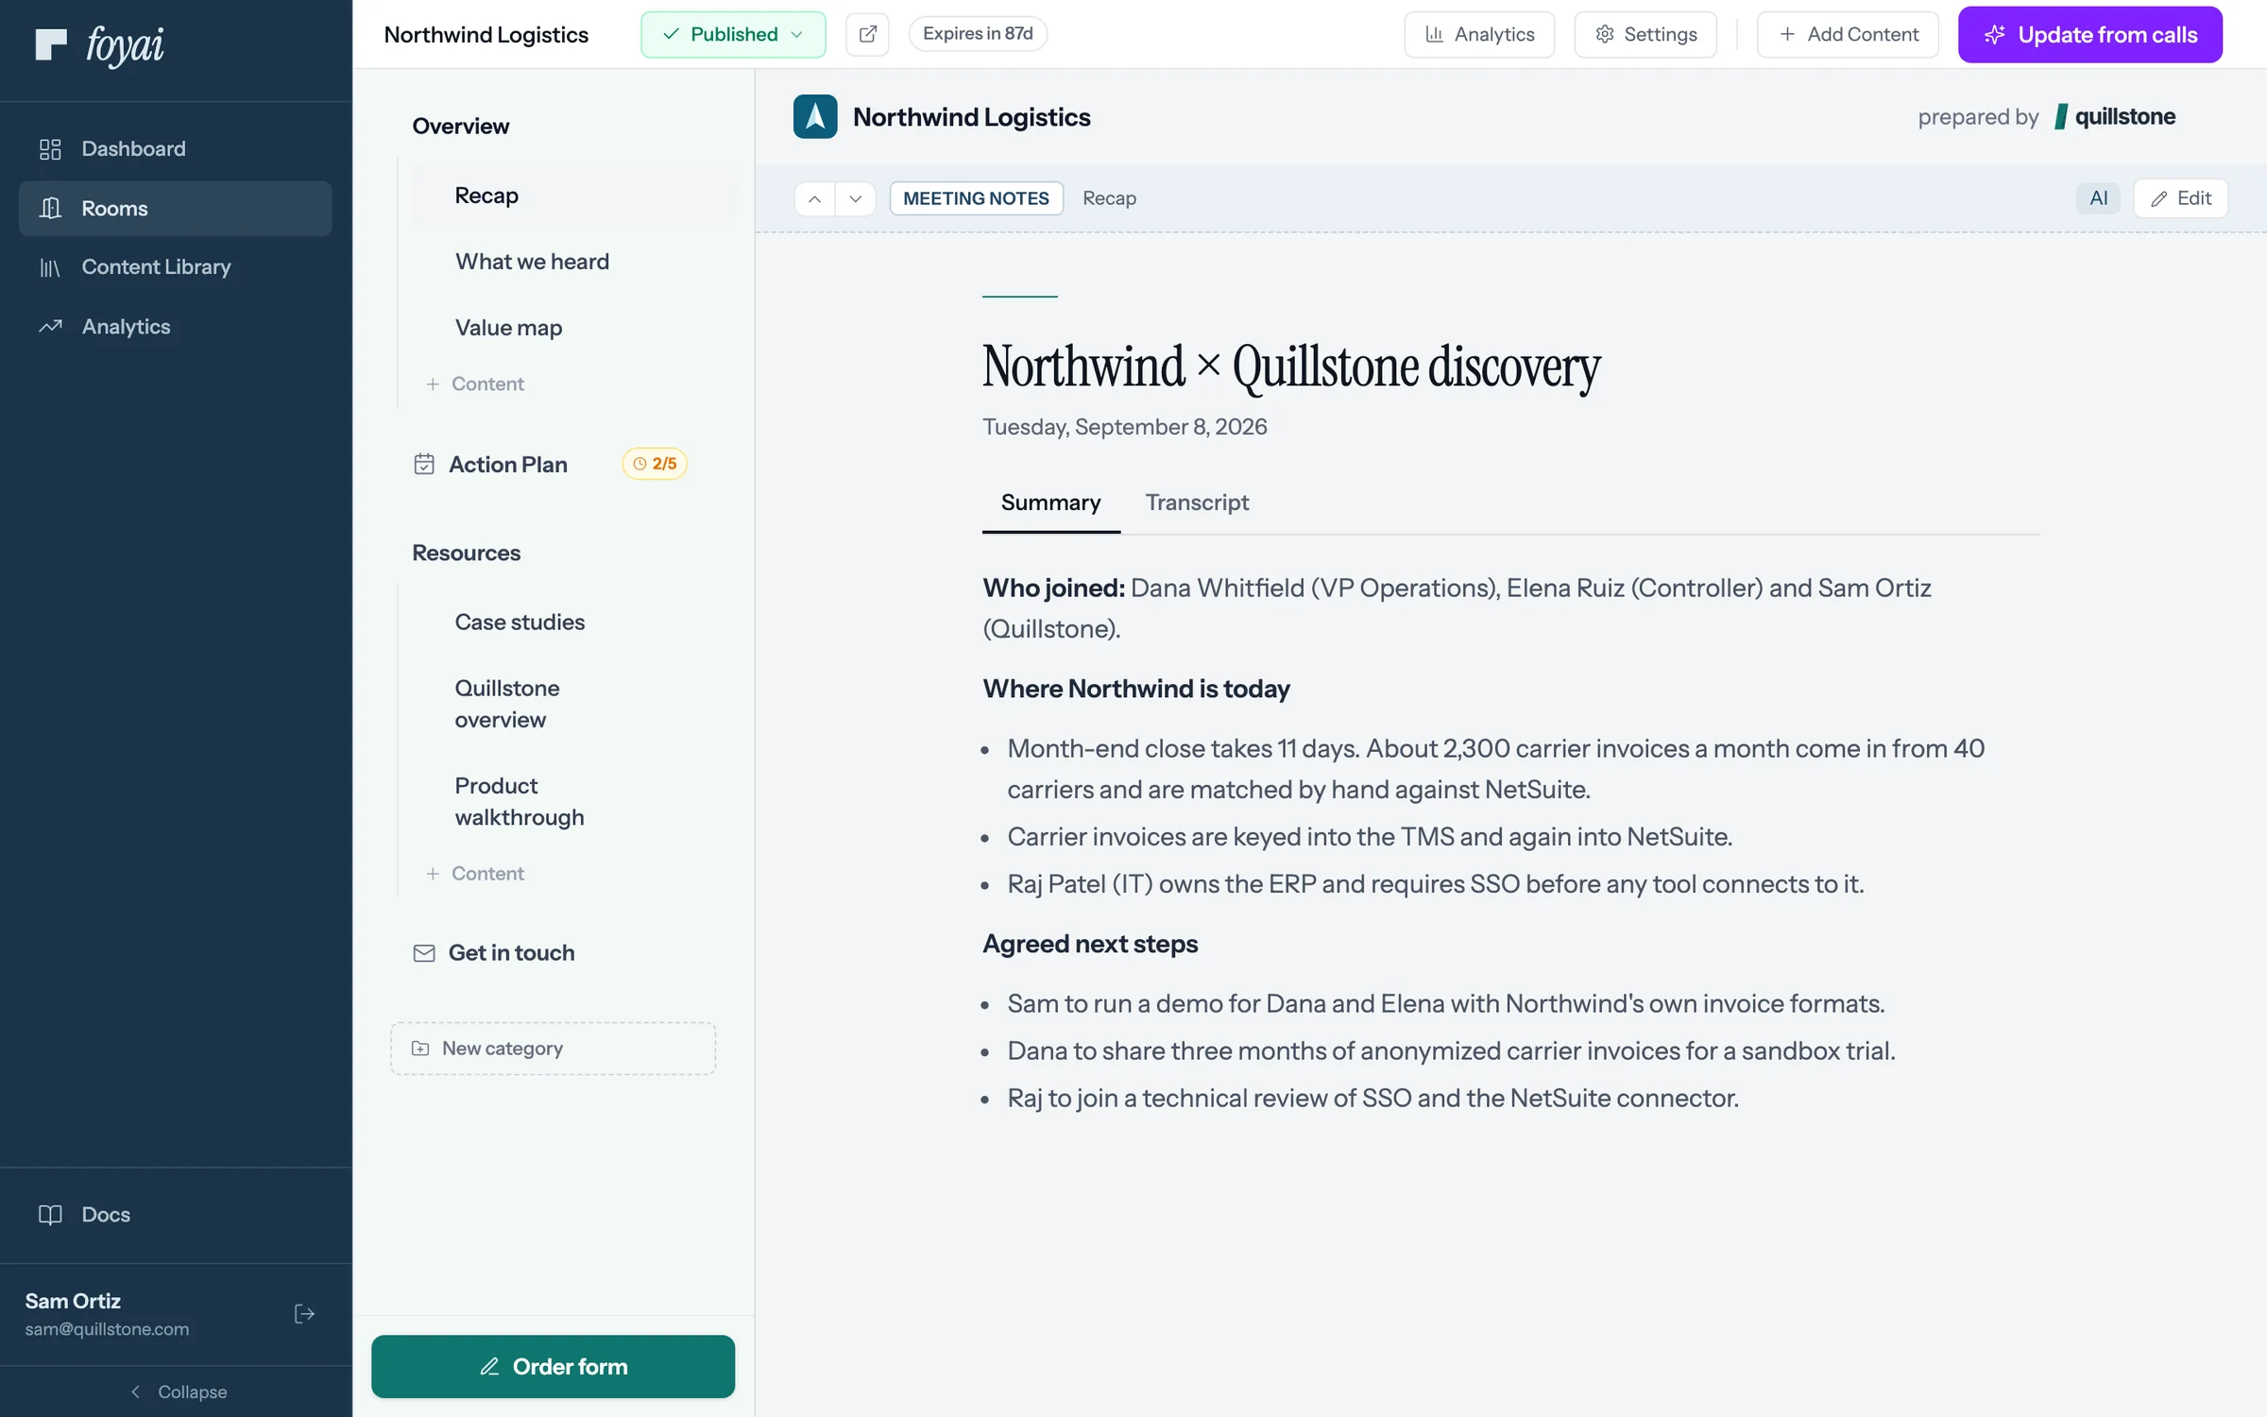Open Analytics in the left sidebar
Viewport: 2267px width, 1417px height.
tap(175, 327)
